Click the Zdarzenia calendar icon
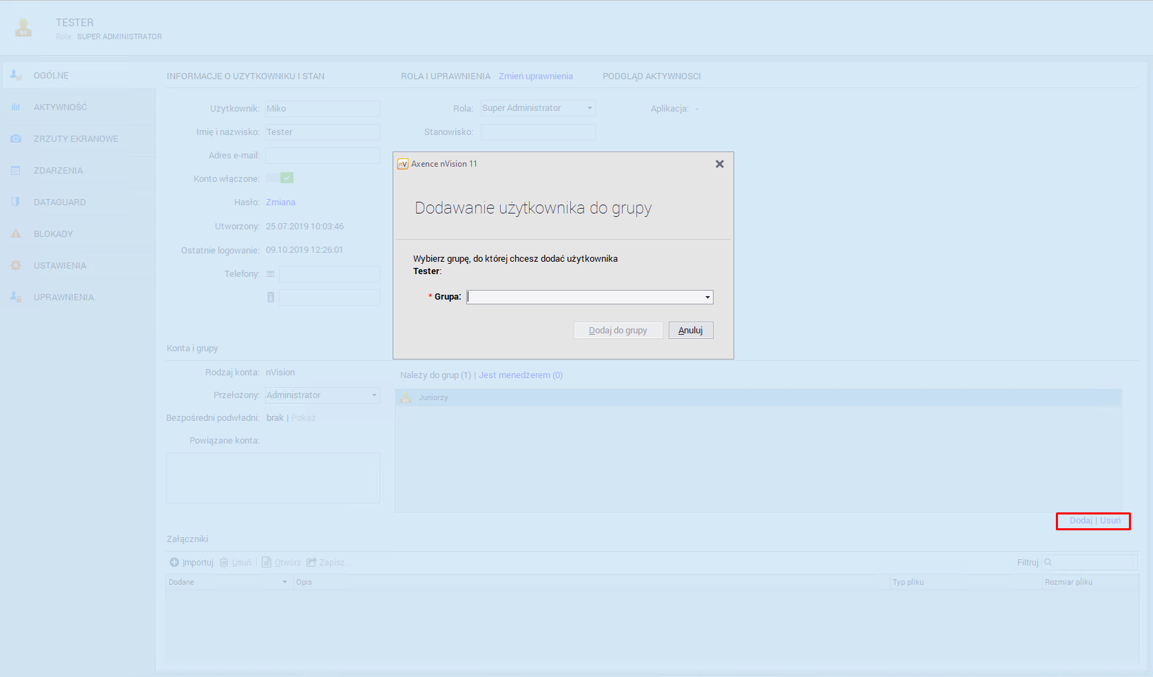Viewport: 1153px width, 677px height. coord(16,171)
